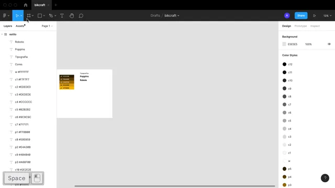This screenshot has width=335, height=188.
Task: Click the Share button
Action: (x=301, y=16)
